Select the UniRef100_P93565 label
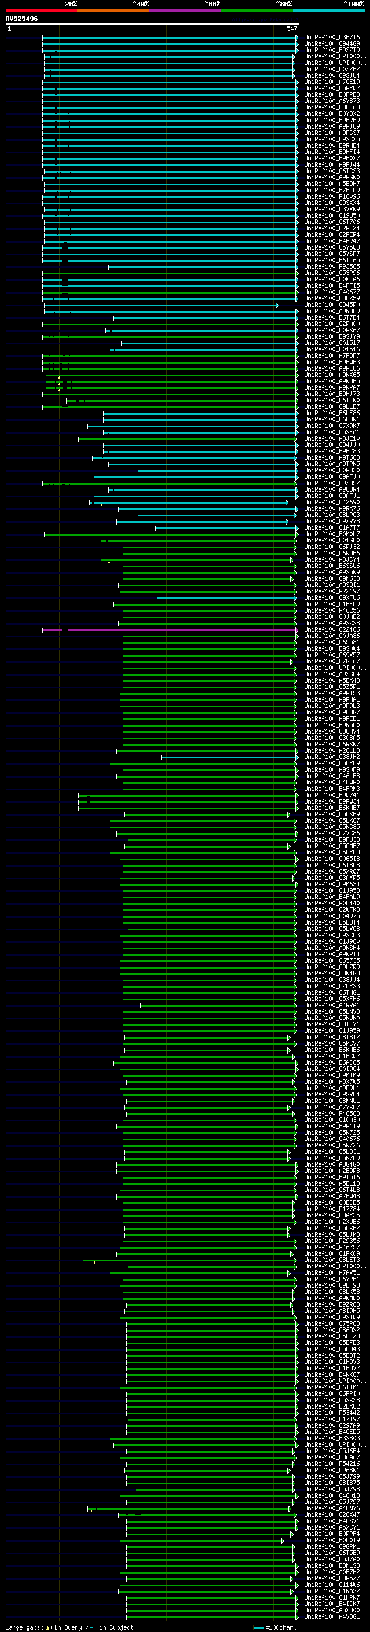Screen dimensions: 370x1632 [x=331, y=267]
